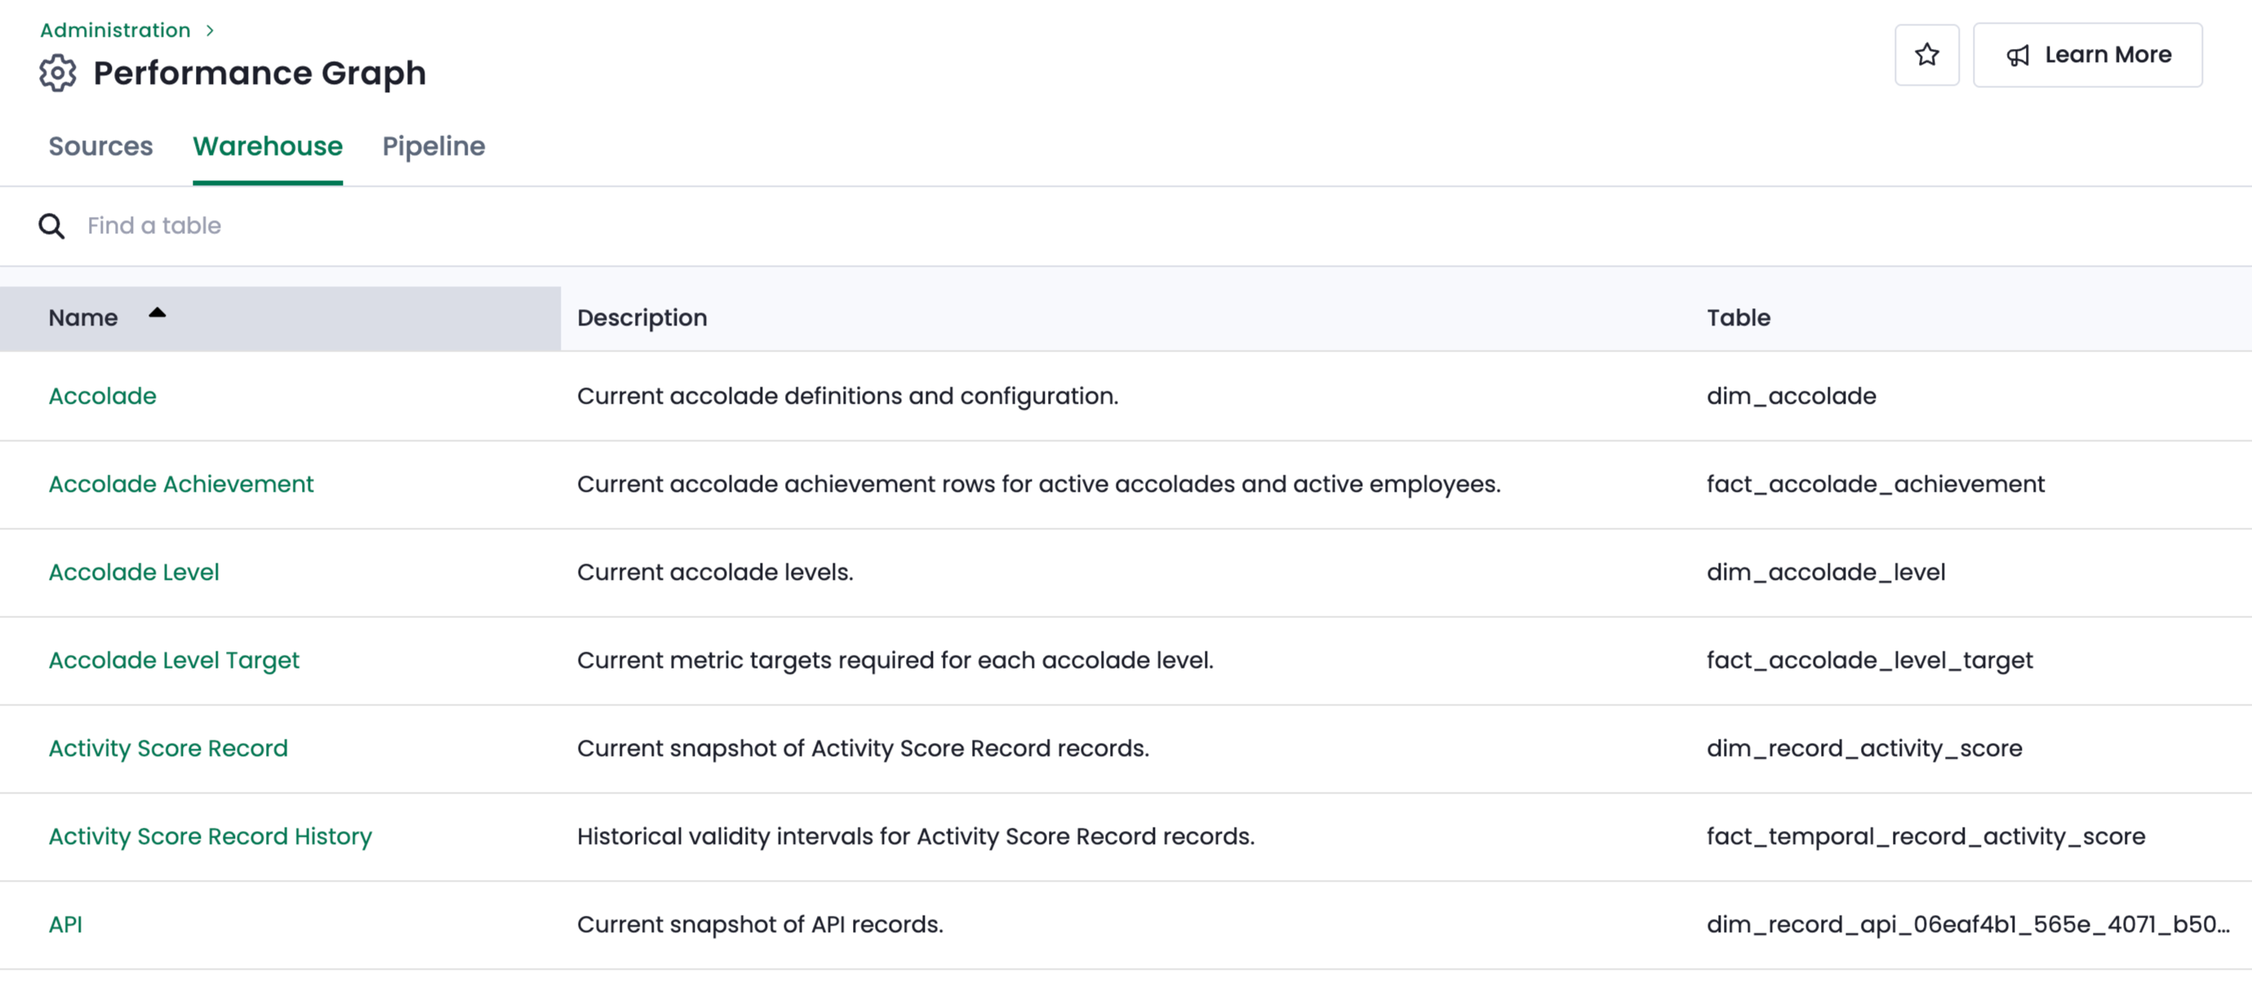2252x981 pixels.
Task: Open the Accolade Level link
Action: coord(134,573)
